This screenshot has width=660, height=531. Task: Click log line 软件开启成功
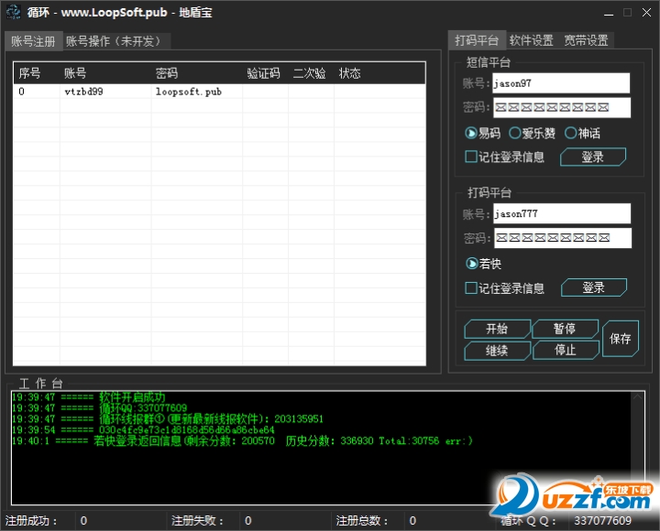point(89,397)
